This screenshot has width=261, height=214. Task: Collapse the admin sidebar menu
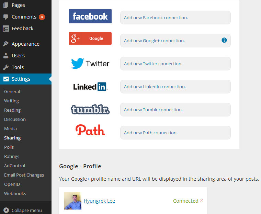coord(23,210)
